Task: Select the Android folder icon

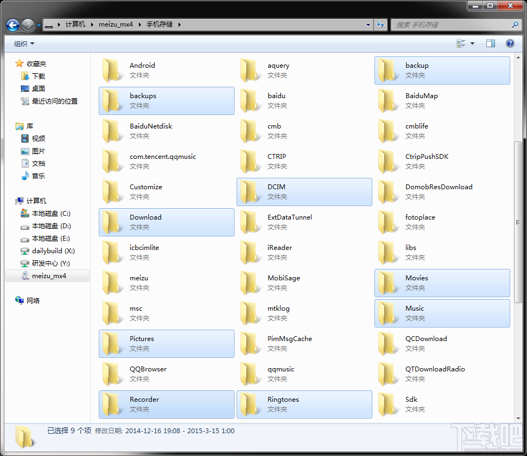Action: (112, 70)
